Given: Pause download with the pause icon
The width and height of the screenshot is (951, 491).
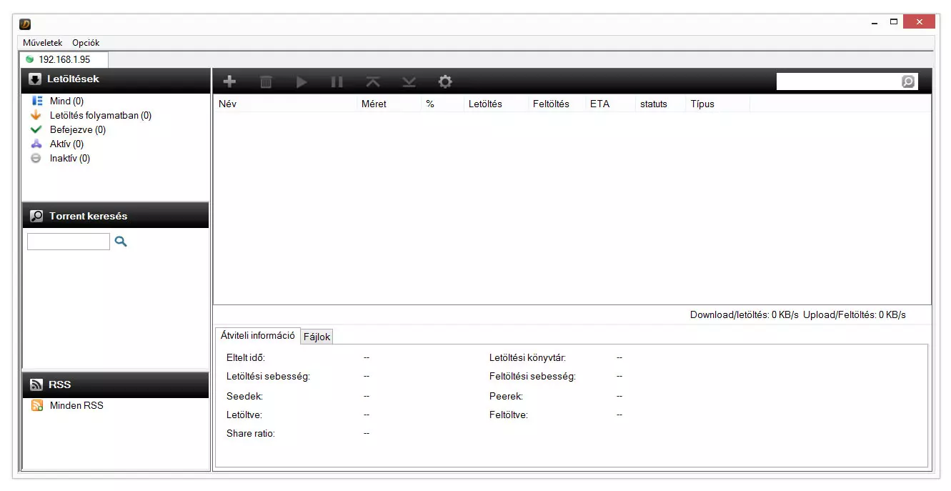Looking at the screenshot, I should click(x=337, y=82).
